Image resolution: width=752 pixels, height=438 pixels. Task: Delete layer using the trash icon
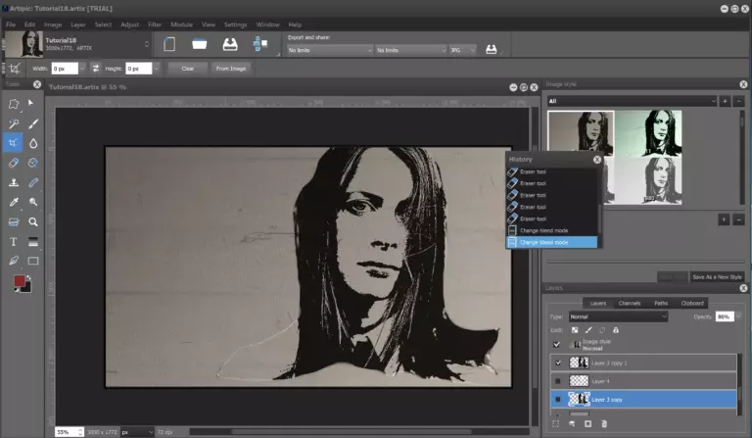pyautogui.click(x=604, y=423)
